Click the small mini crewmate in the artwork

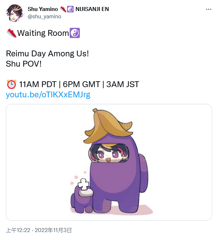tap(82, 196)
